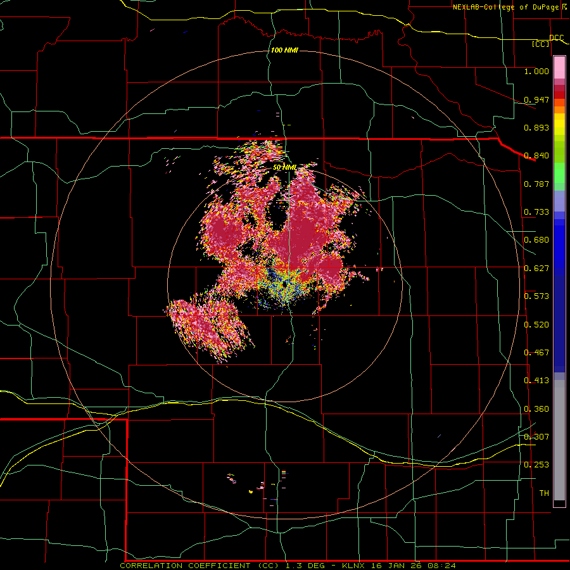570x570 pixels.
Task: Click the 0.307 scale value
Action: click(536, 436)
